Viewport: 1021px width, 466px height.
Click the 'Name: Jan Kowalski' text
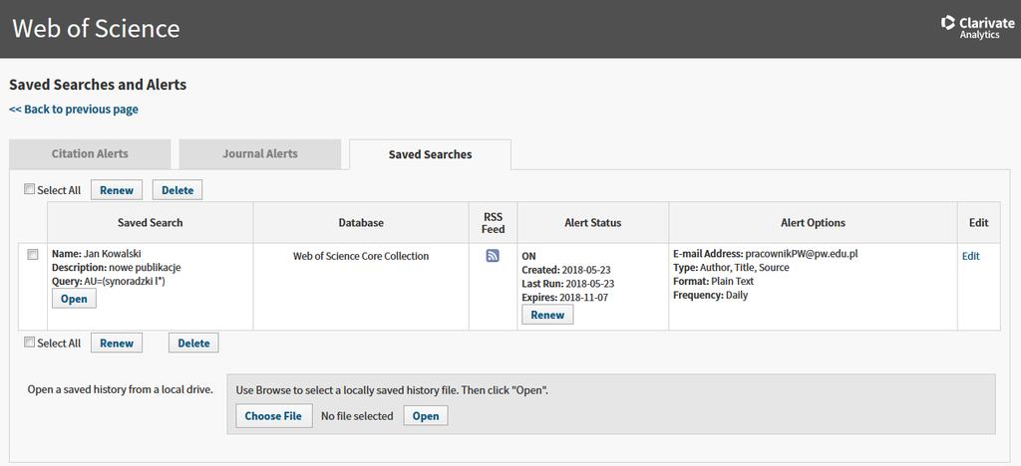pyautogui.click(x=96, y=254)
